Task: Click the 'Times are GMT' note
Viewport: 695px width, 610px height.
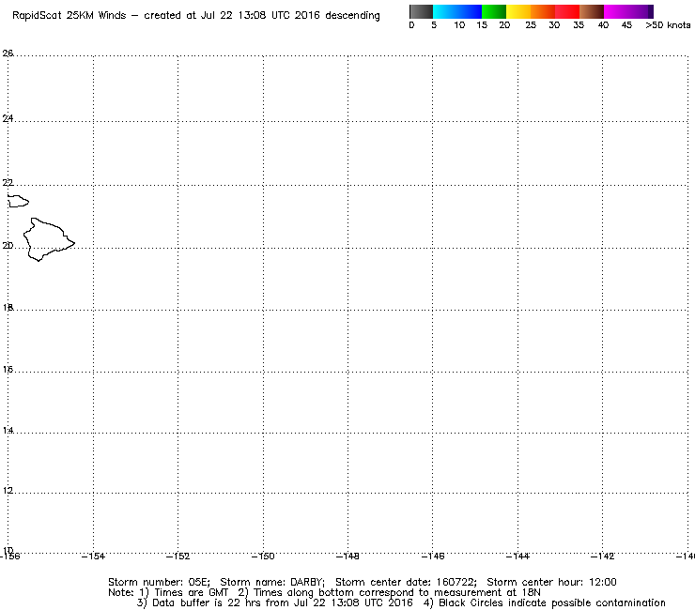Action: pos(191,593)
